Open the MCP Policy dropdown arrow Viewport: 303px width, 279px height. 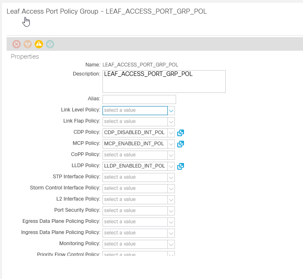point(171,144)
